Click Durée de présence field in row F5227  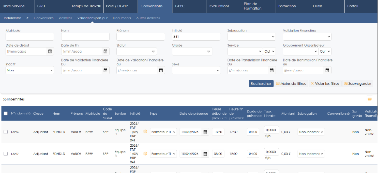pyautogui.click(x=253, y=154)
